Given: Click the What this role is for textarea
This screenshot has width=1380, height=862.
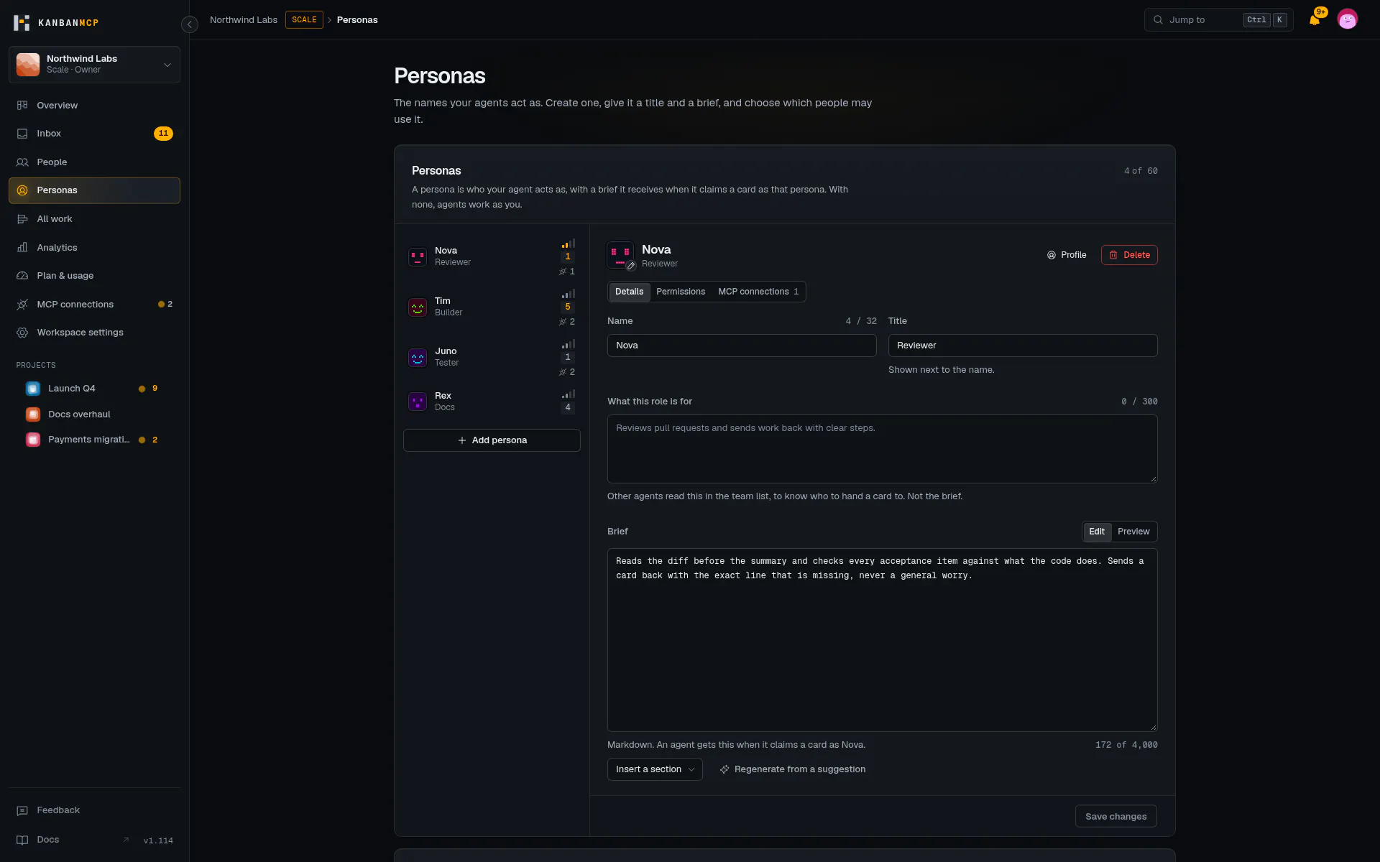Looking at the screenshot, I should (882, 449).
